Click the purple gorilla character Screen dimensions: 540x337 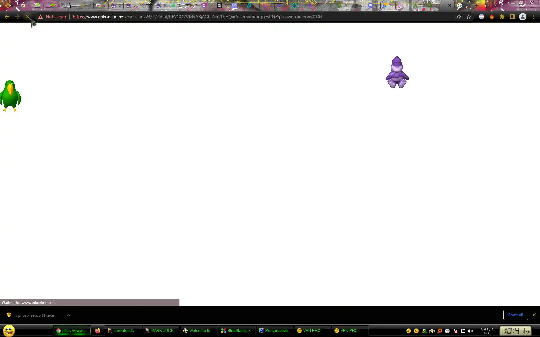(397, 72)
